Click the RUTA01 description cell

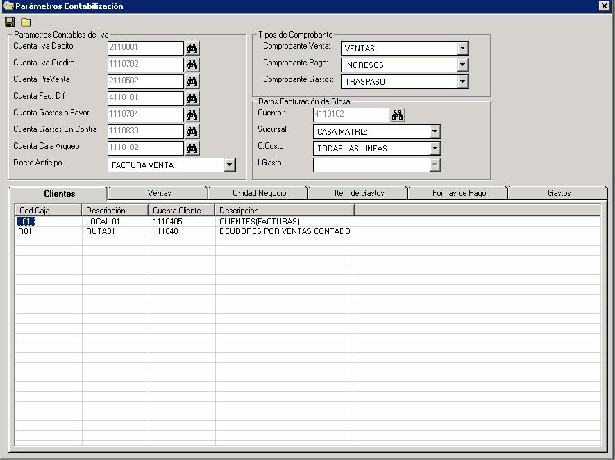click(x=115, y=231)
